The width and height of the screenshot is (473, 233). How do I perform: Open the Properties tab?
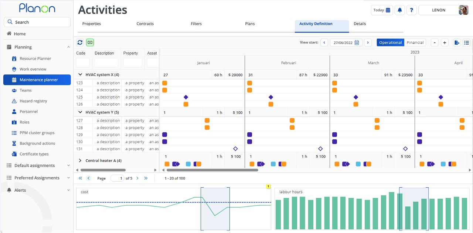[x=92, y=24]
